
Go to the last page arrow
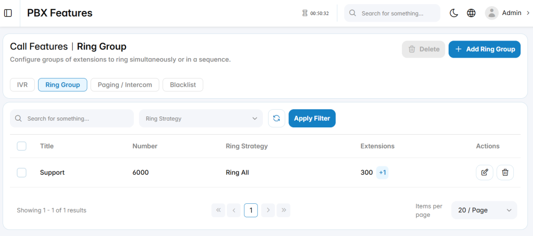(284, 210)
